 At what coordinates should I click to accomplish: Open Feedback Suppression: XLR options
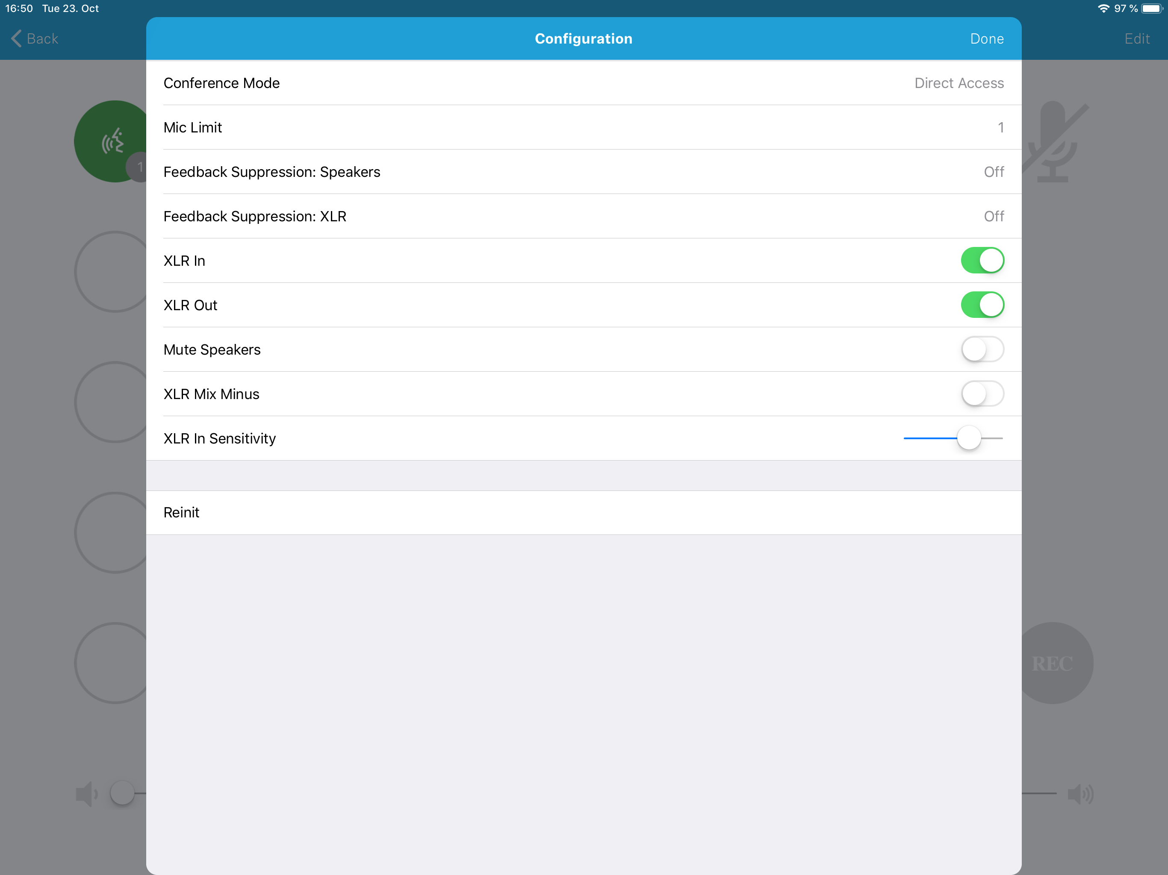(584, 216)
